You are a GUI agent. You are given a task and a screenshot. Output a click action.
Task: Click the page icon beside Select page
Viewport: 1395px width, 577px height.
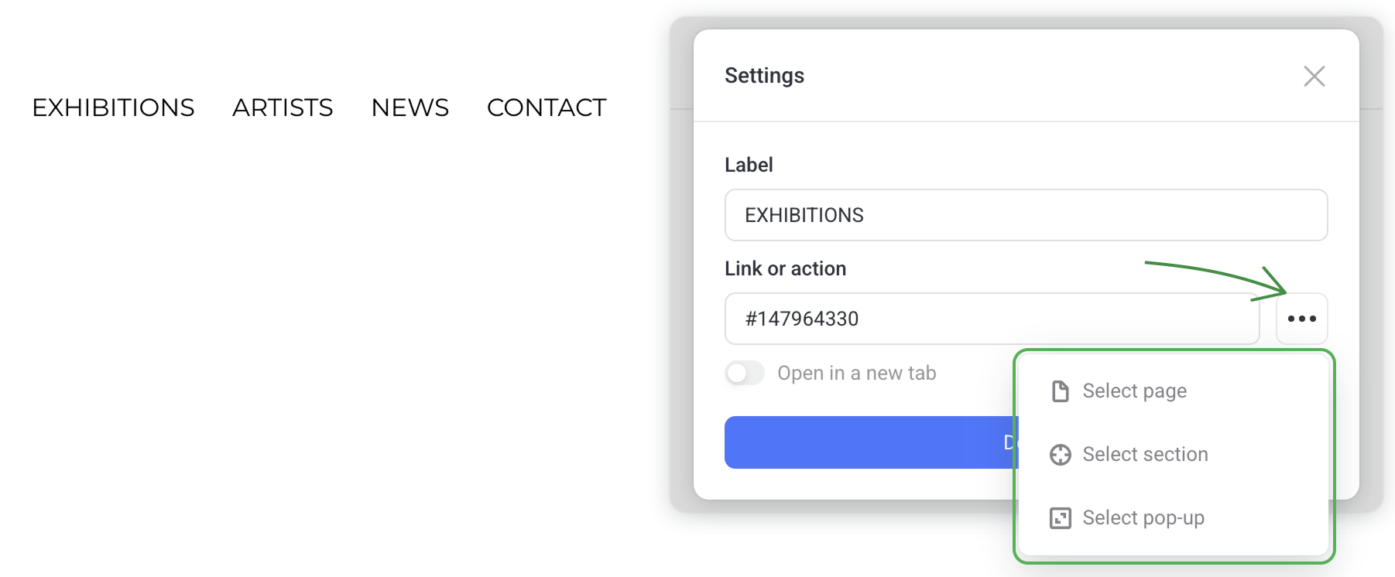click(1060, 391)
